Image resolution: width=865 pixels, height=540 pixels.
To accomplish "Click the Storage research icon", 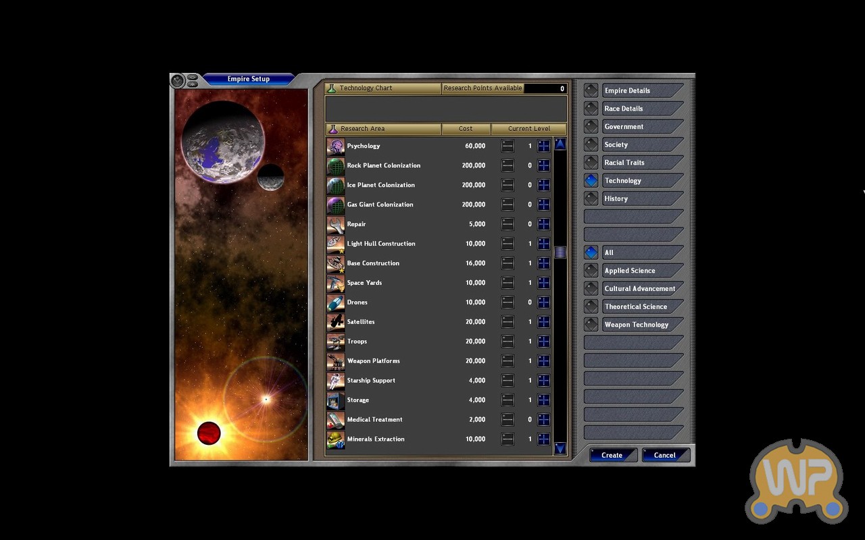I will tap(336, 401).
